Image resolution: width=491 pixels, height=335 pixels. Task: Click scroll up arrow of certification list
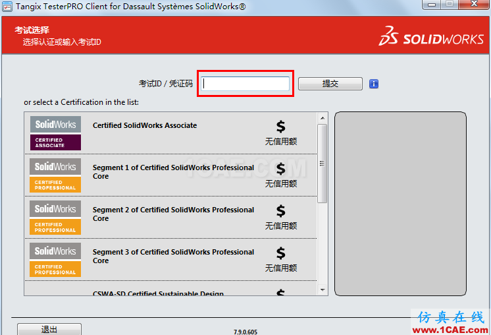click(x=323, y=118)
